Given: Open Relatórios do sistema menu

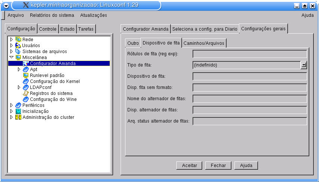Looking at the screenshot, I should click(52, 15).
